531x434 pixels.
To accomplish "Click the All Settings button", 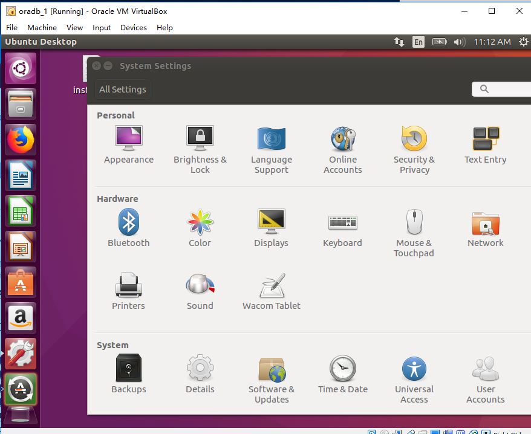I will coord(123,89).
